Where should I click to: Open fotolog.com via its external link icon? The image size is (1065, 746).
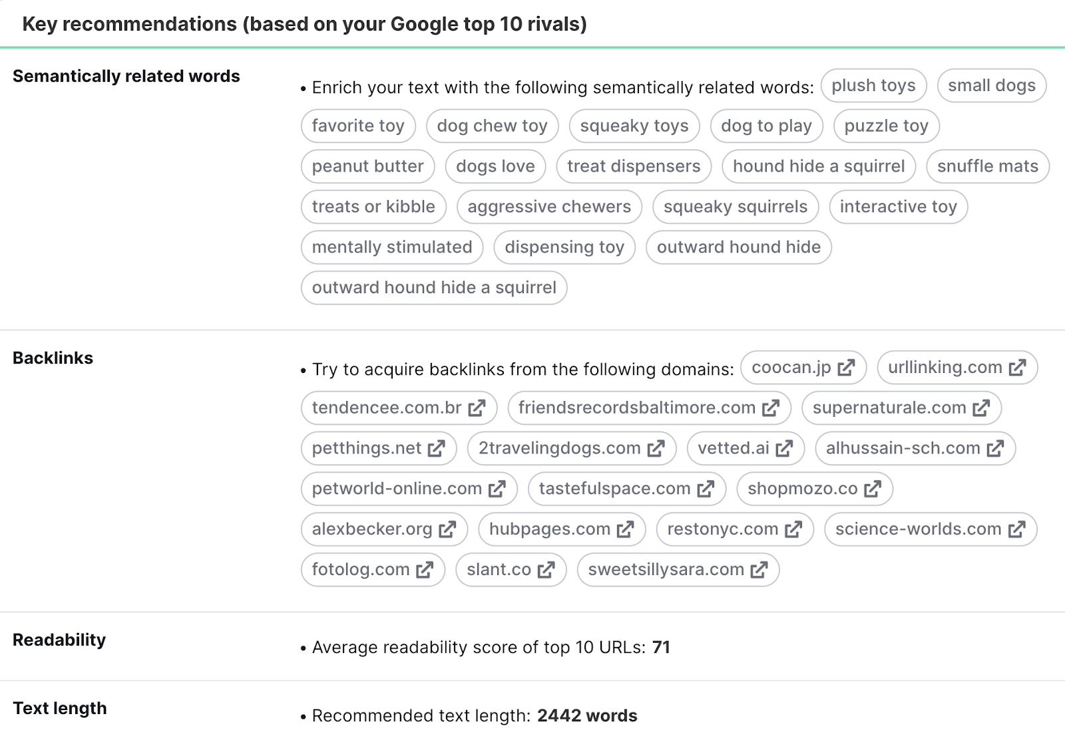click(x=426, y=569)
